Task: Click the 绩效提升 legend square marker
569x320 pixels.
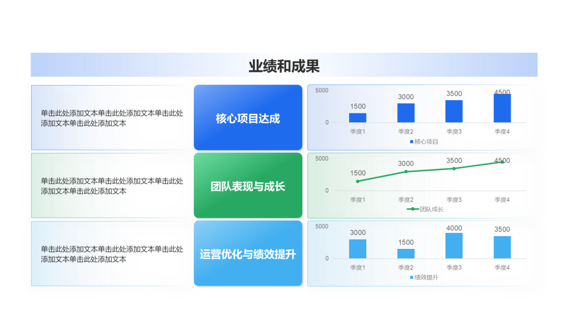Action: click(412, 277)
